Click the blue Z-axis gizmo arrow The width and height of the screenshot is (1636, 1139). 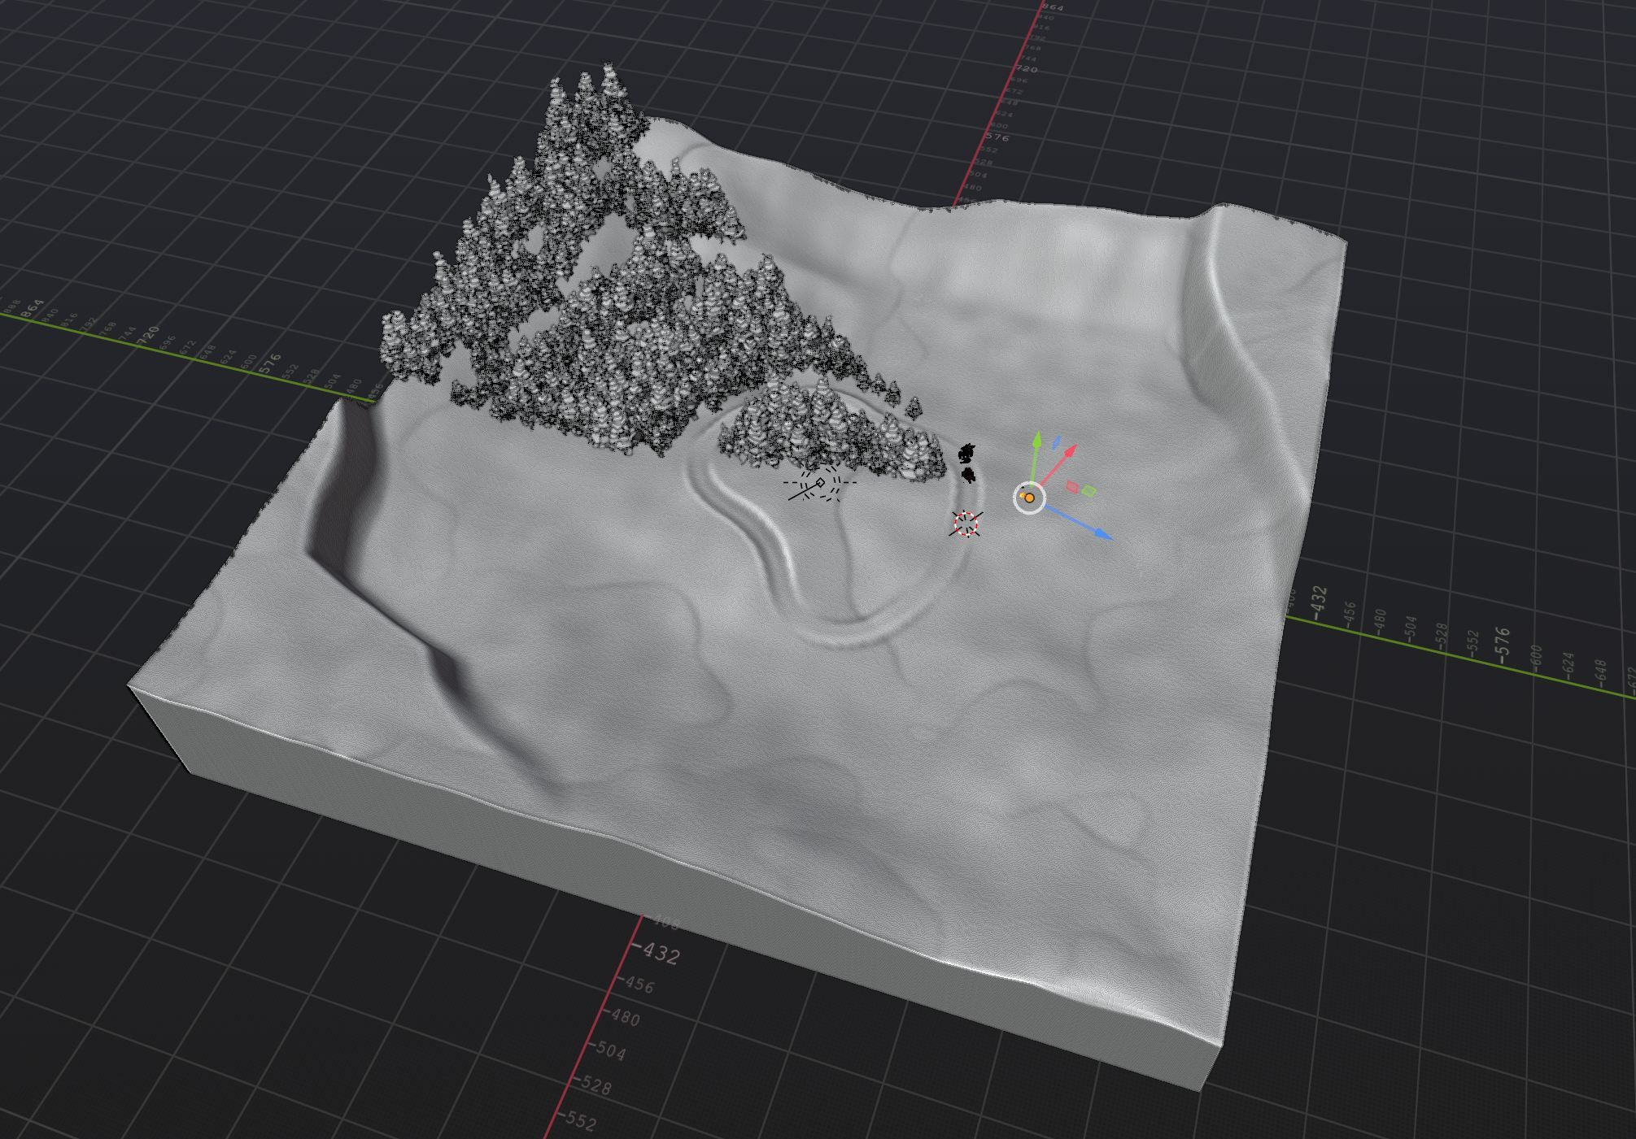pos(1102,533)
